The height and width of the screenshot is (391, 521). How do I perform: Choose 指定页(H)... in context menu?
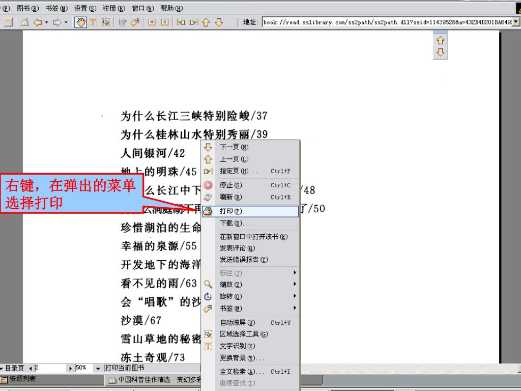coord(250,171)
